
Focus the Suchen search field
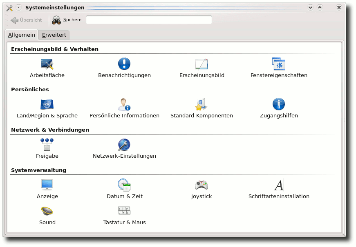[x=149, y=20]
